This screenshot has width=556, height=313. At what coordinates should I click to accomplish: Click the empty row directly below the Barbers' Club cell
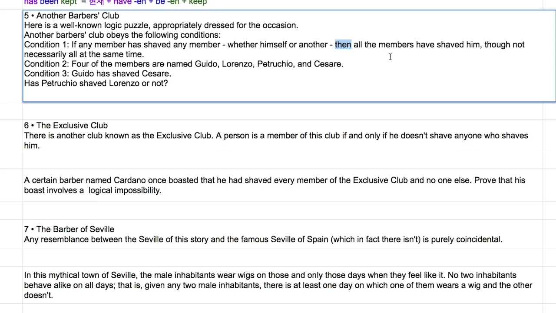[283, 111]
